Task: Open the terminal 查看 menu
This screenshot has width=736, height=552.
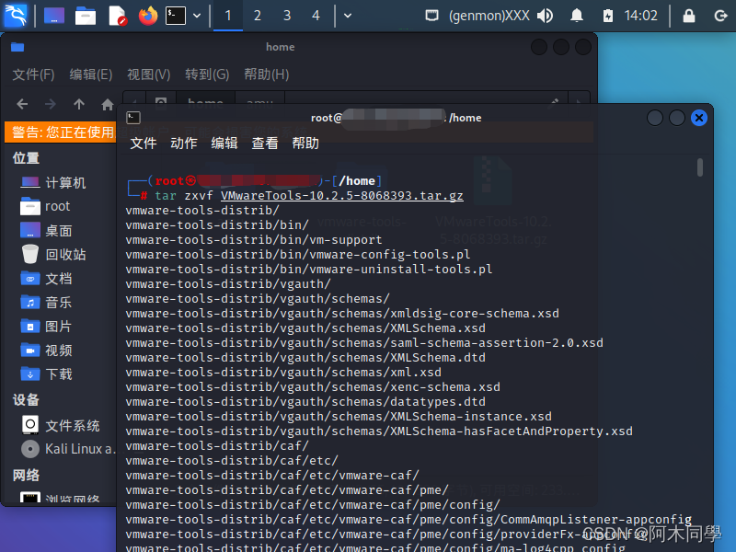Action: click(265, 143)
